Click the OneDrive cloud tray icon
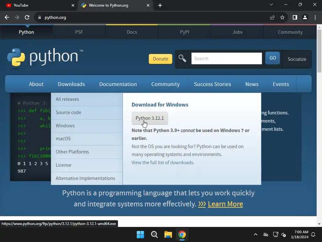Viewport: 322px width, 242px height. pos(266,234)
